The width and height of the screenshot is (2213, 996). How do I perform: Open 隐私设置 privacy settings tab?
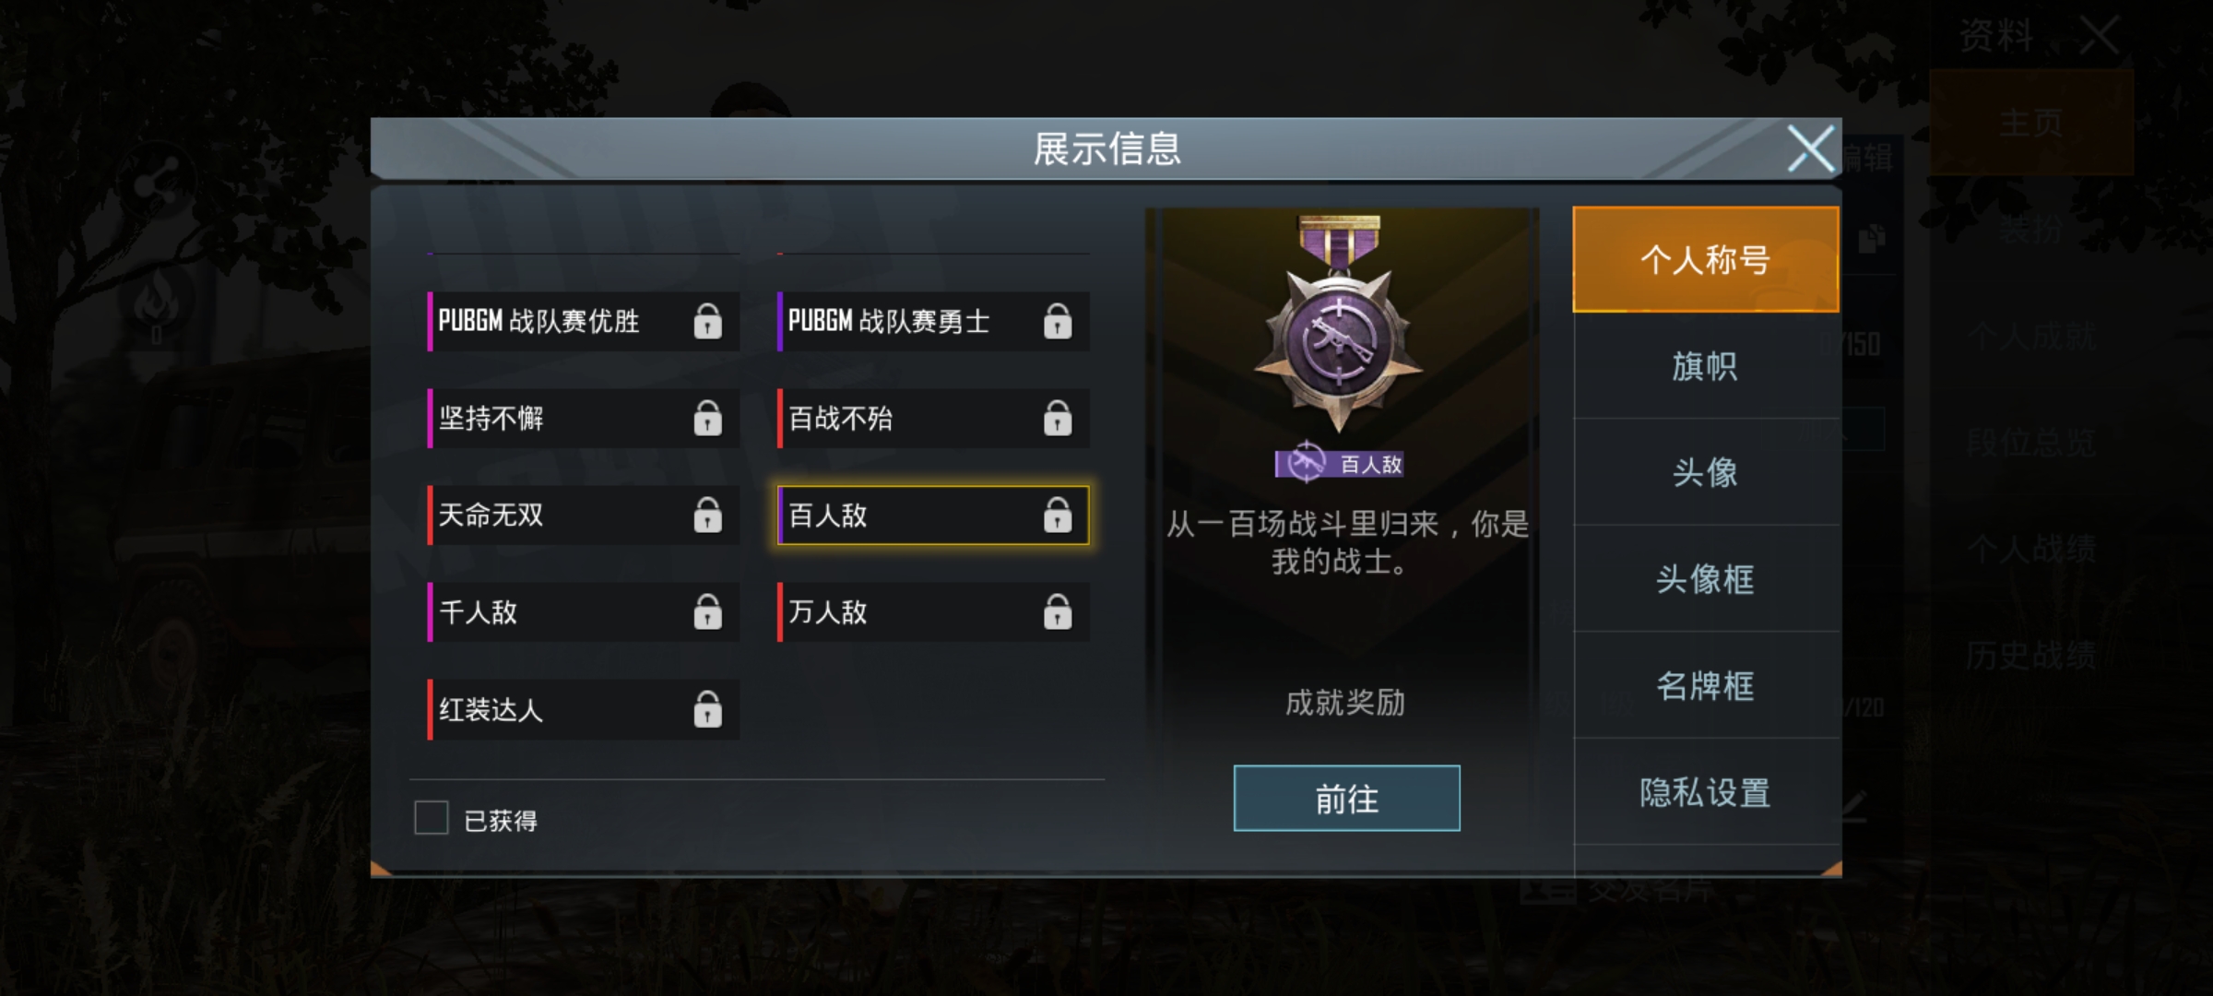[x=1706, y=792]
